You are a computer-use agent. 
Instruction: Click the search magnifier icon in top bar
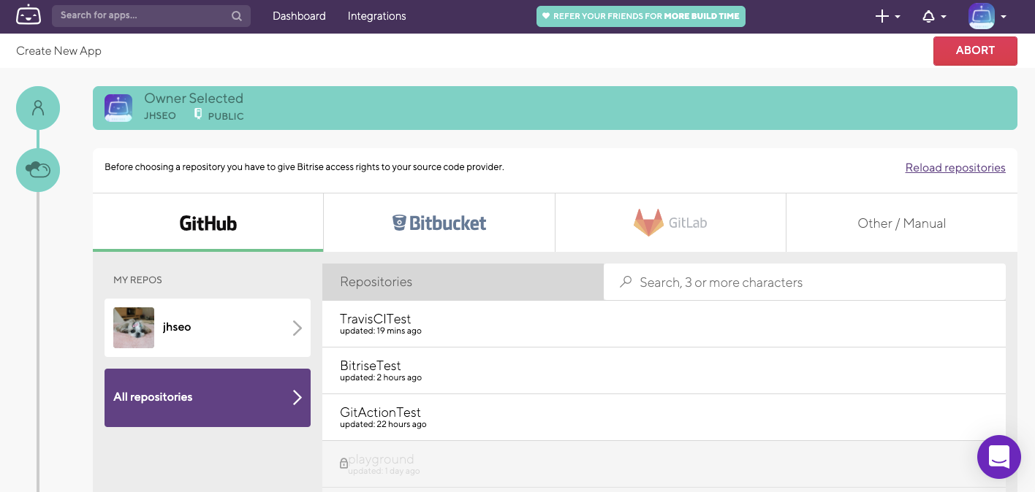click(237, 16)
